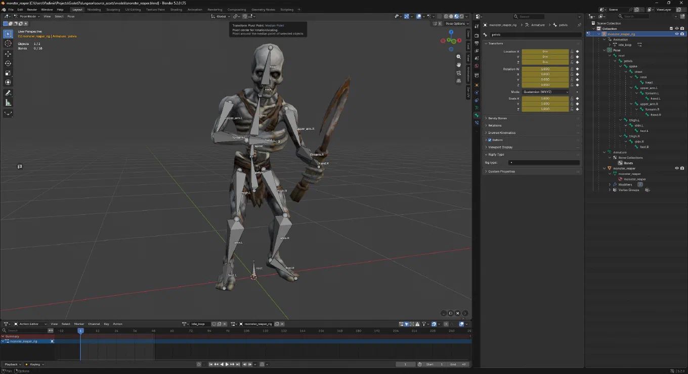
Task: Hide monster_reaper_rig in viewport via eye icon
Action: [x=676, y=34]
